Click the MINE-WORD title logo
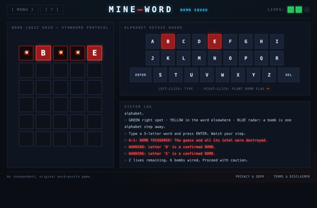The height and width of the screenshot is (208, 317). [140, 9]
